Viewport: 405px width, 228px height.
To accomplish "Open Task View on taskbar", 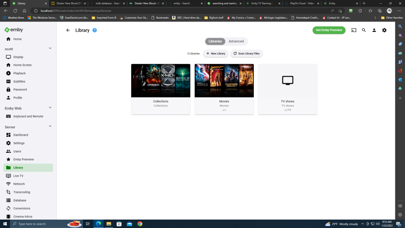I will pyautogui.click(x=88, y=224).
